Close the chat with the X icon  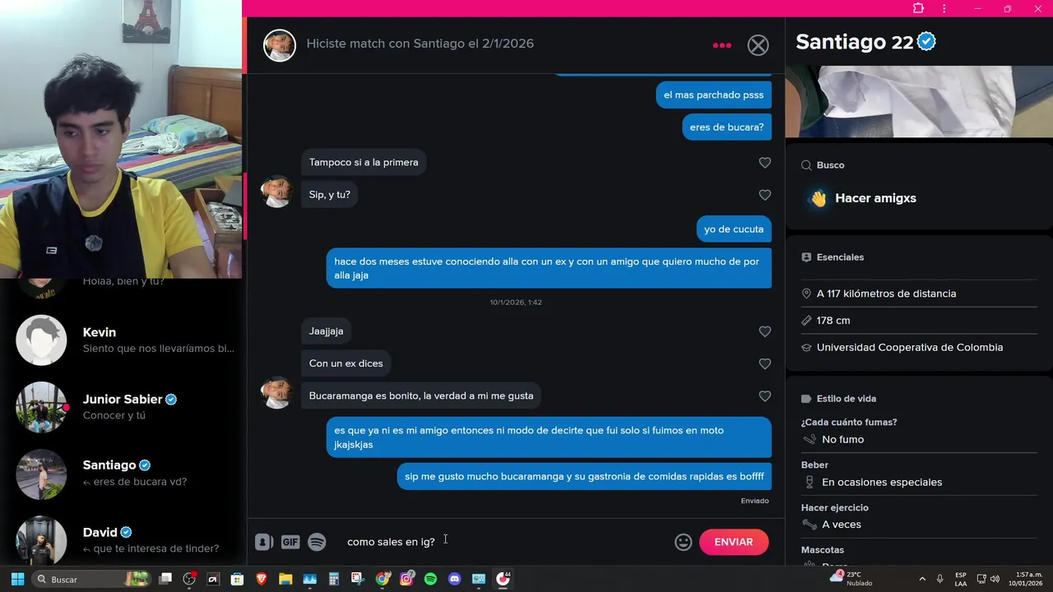[x=758, y=45]
